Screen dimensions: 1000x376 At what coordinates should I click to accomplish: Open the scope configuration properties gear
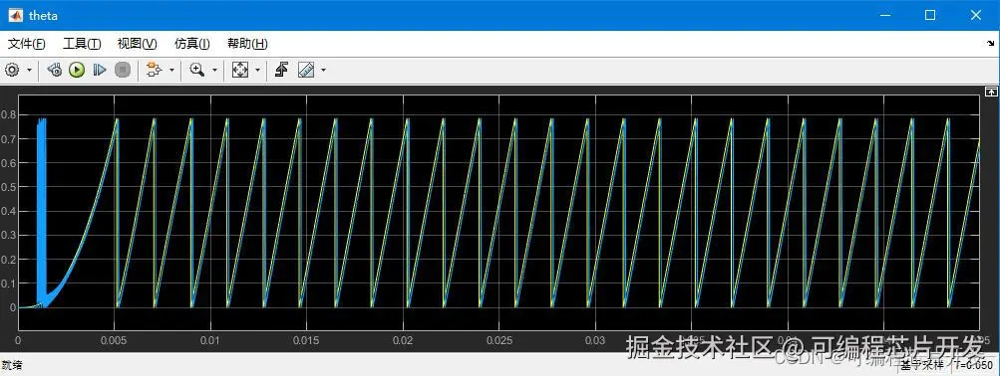(13, 70)
